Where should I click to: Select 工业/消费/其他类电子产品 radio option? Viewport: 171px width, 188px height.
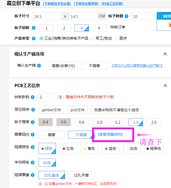coord(41,39)
